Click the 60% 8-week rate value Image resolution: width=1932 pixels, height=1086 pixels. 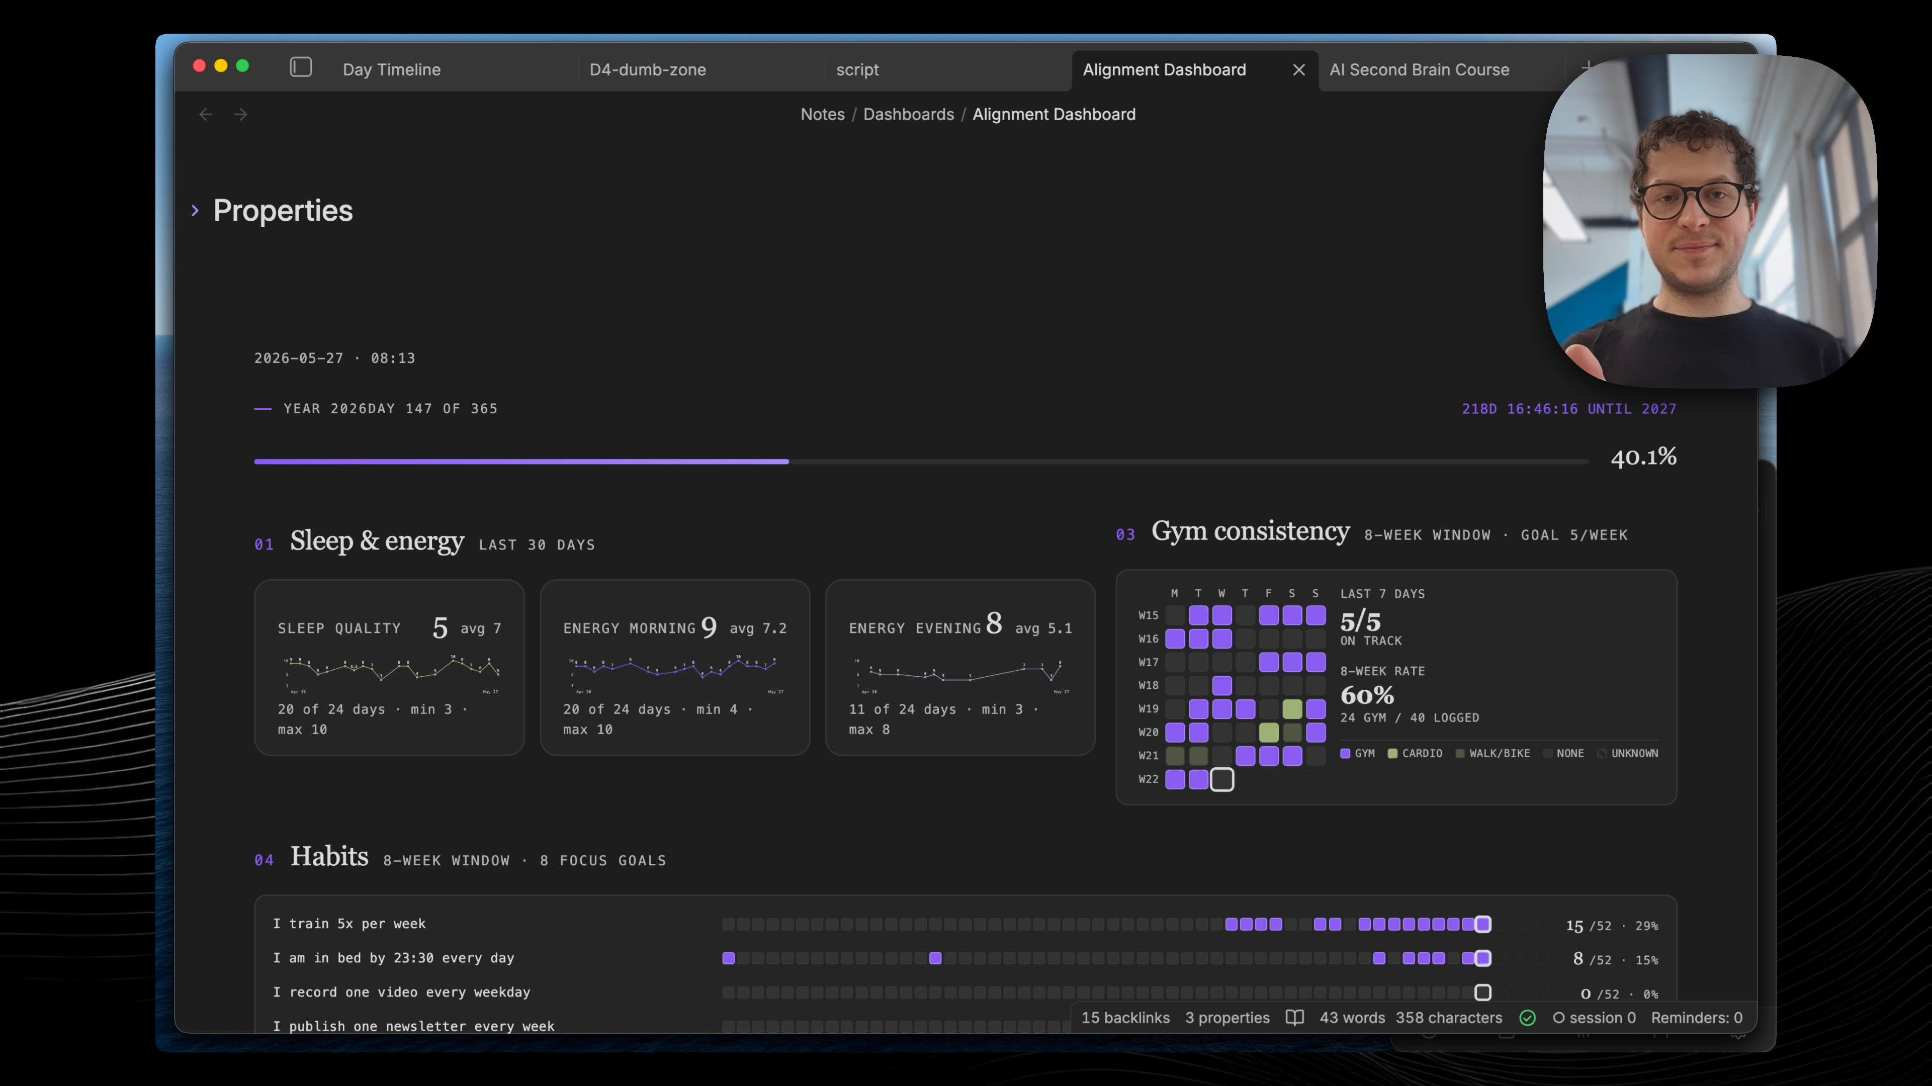(x=1367, y=695)
